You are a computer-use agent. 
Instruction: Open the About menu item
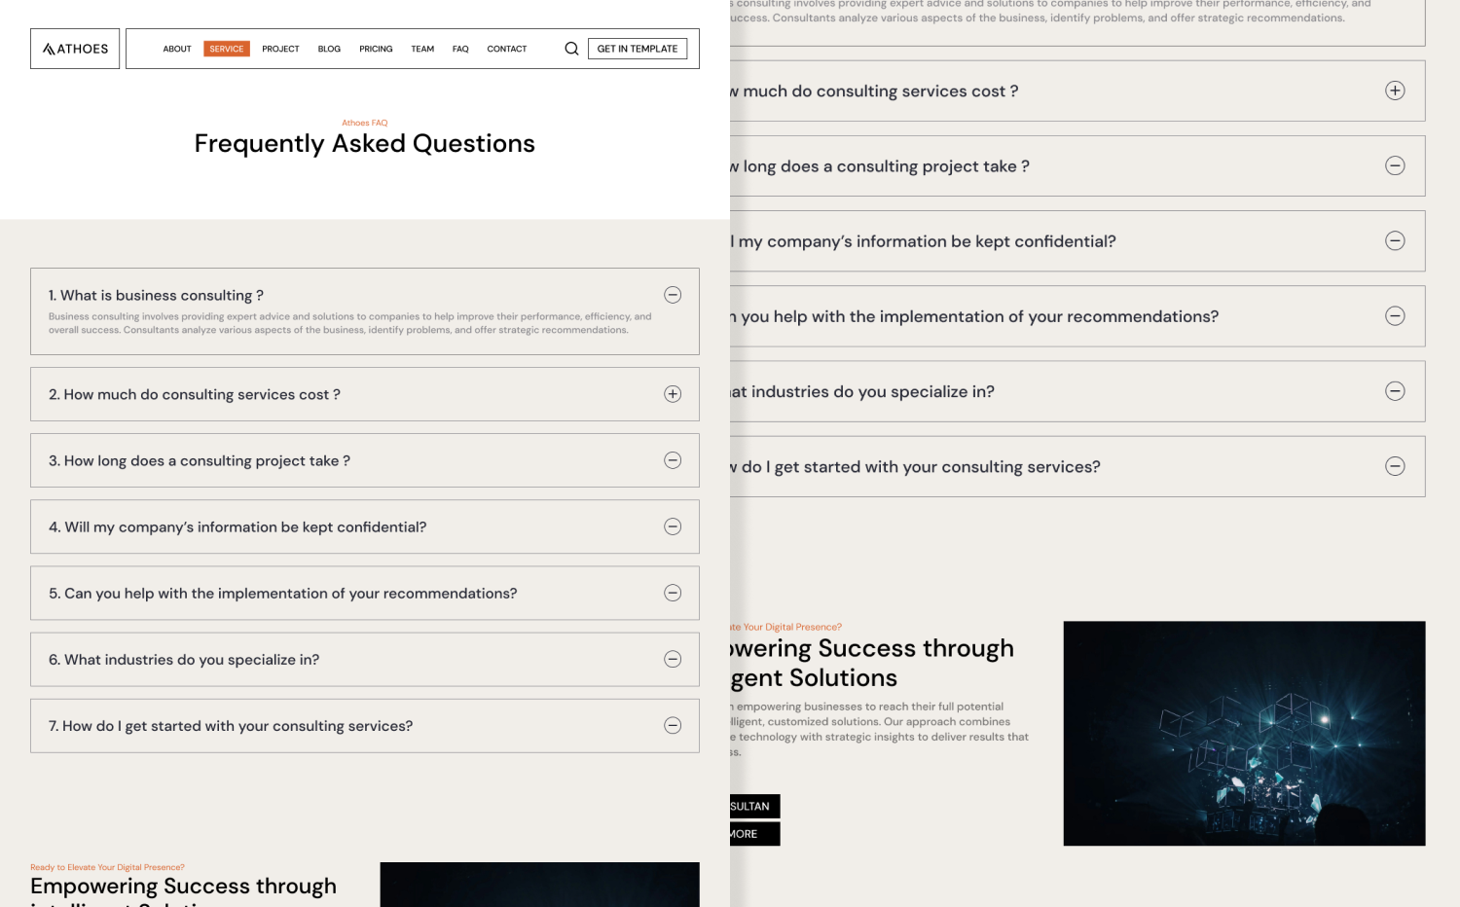[177, 49]
